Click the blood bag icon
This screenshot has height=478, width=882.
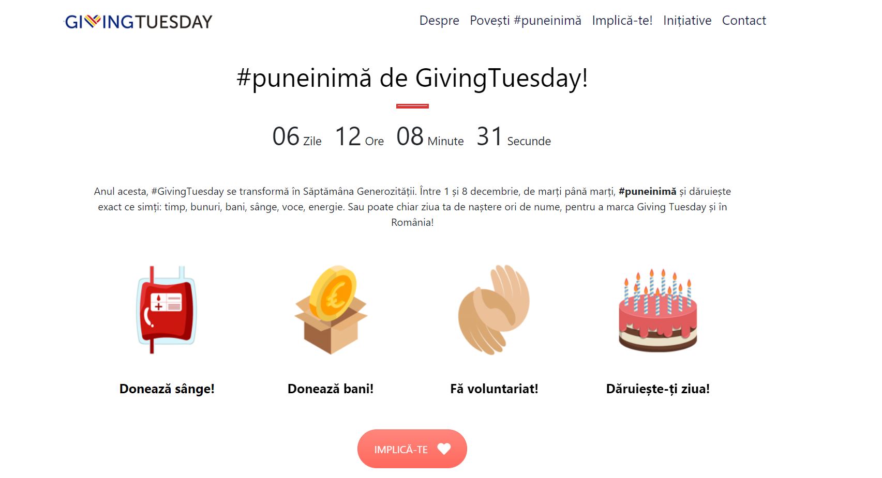(166, 310)
